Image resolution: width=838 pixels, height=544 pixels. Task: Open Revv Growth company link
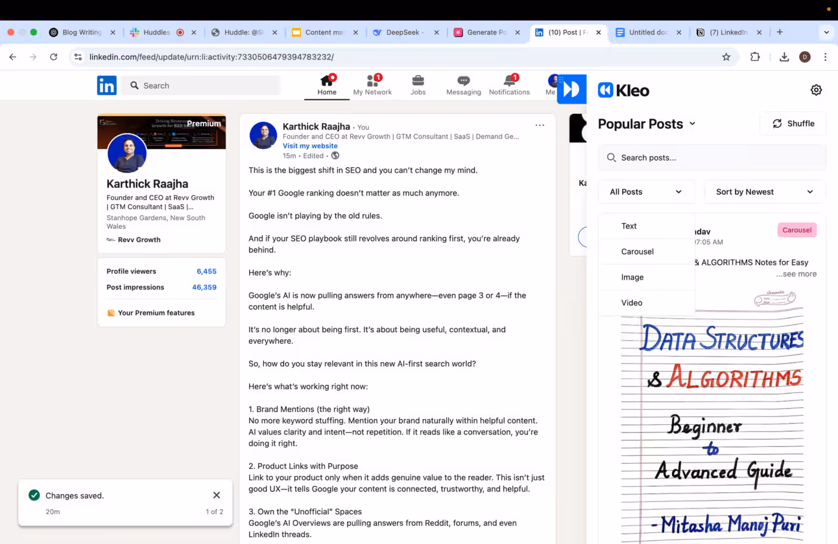point(139,240)
